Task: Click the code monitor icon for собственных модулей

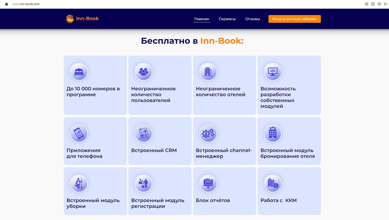Action: click(x=273, y=71)
